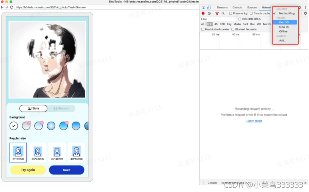The width and height of the screenshot is (309, 192).
Task: Select Add... custom throttling profile
Action: (x=285, y=40)
